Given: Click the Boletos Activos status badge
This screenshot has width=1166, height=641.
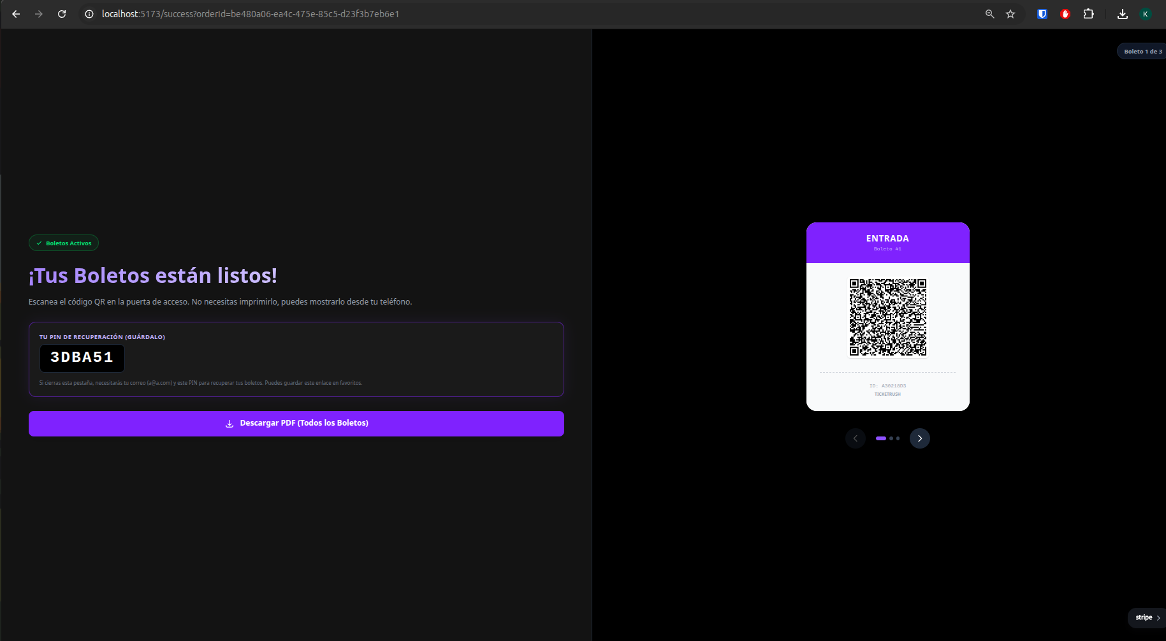Looking at the screenshot, I should coord(64,243).
